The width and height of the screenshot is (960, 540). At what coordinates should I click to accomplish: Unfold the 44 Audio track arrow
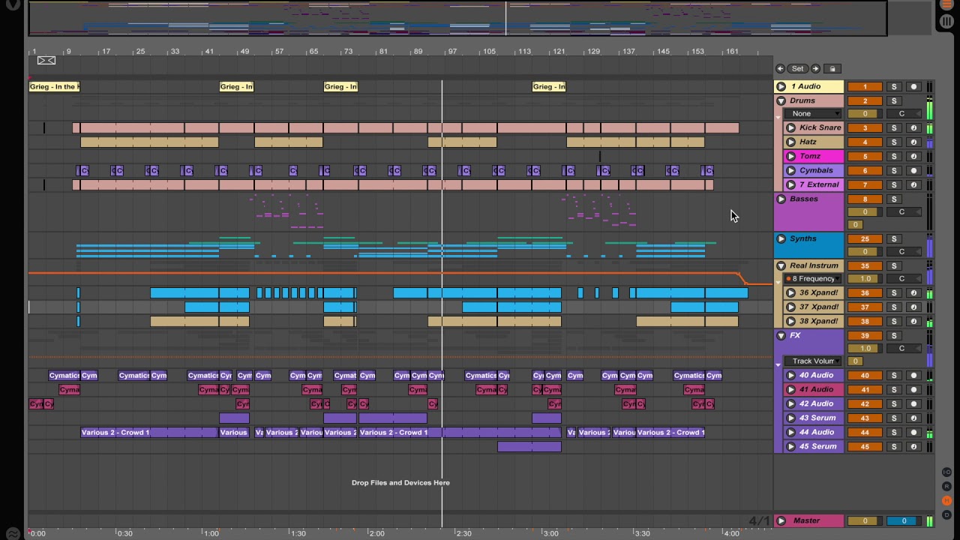790,432
